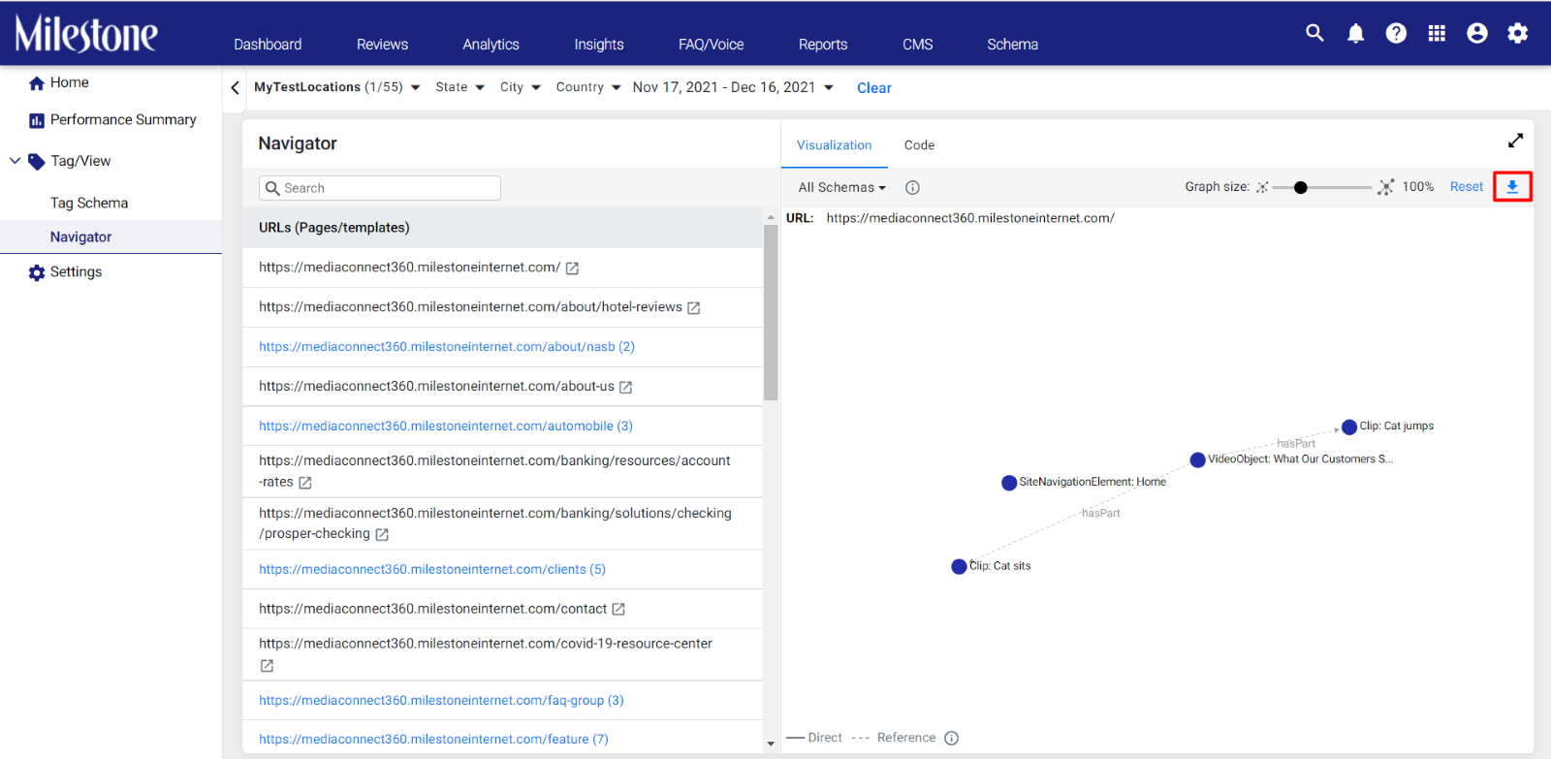
Task: Click the info icon next to All Schemas
Action: (912, 188)
